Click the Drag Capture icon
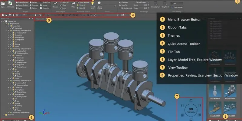 point(156,4)
